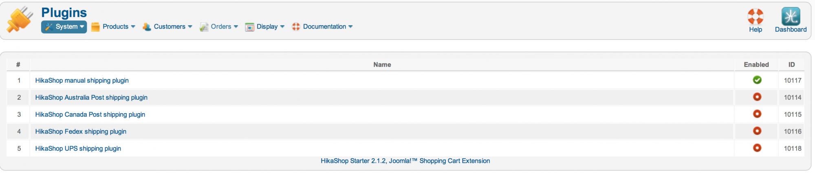Click the Customers people icon
Viewport: 815px width, 173px height.
click(147, 27)
